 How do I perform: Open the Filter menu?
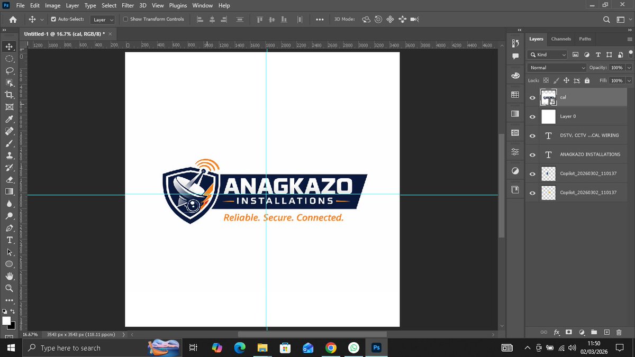[x=128, y=5]
